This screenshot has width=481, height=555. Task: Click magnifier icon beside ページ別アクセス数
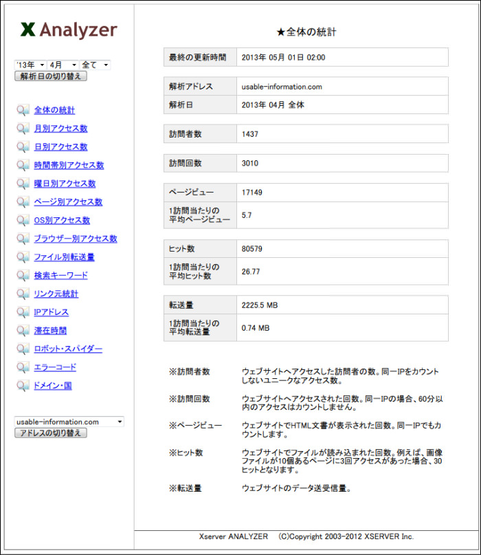tap(23, 202)
